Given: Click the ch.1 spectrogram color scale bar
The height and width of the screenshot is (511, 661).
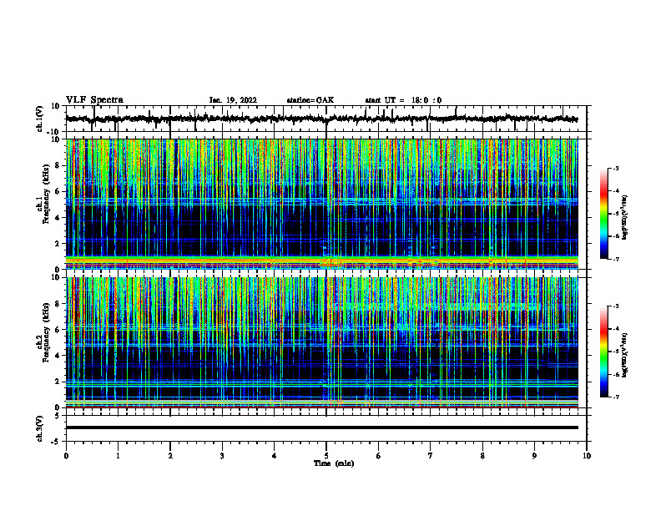Looking at the screenshot, I should [x=603, y=214].
